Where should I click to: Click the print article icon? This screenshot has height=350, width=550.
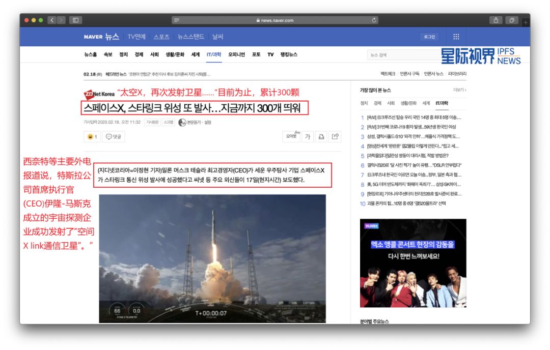(x=321, y=137)
